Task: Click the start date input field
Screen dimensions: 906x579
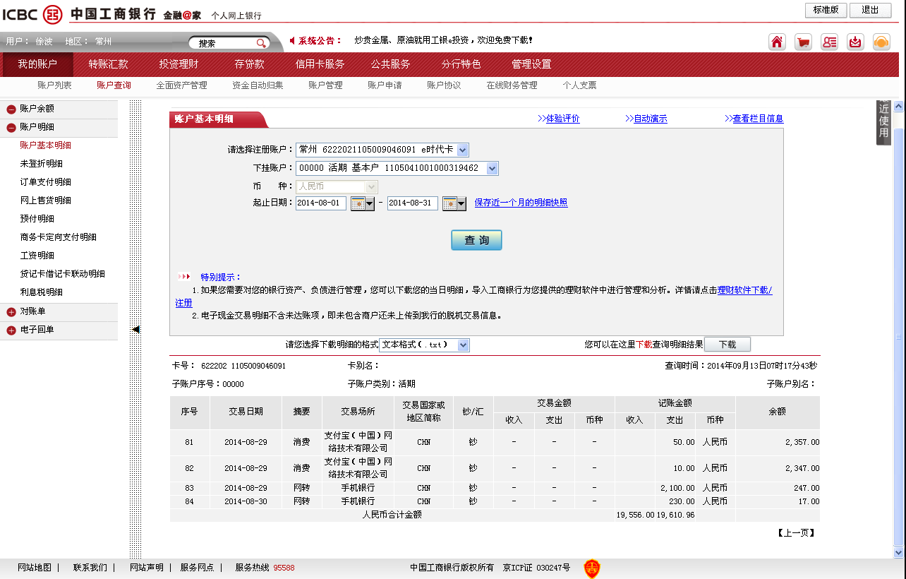Action: (x=320, y=203)
